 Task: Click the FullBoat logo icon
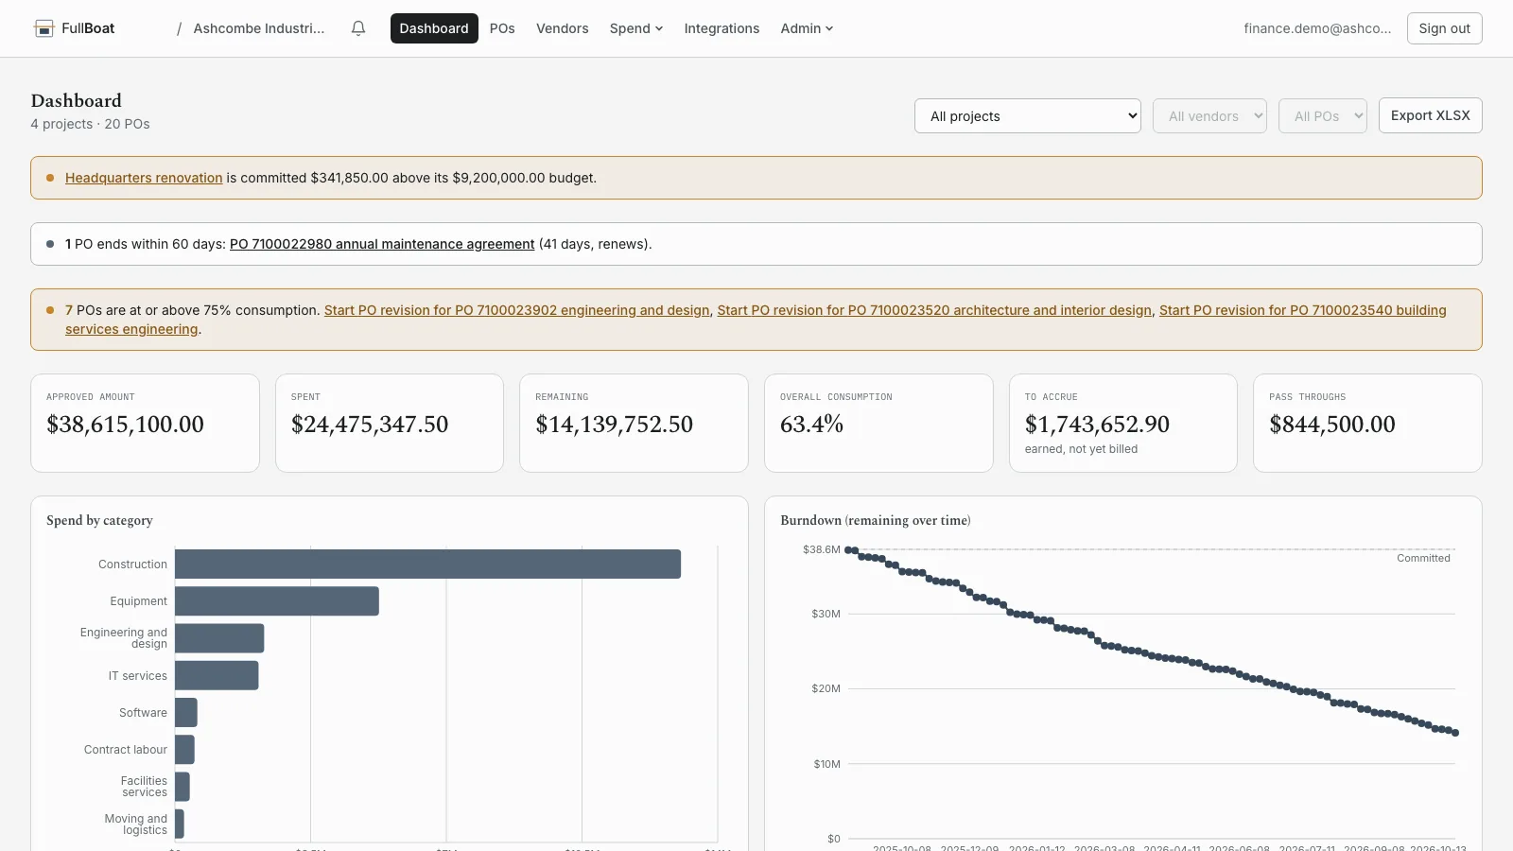coord(43,28)
